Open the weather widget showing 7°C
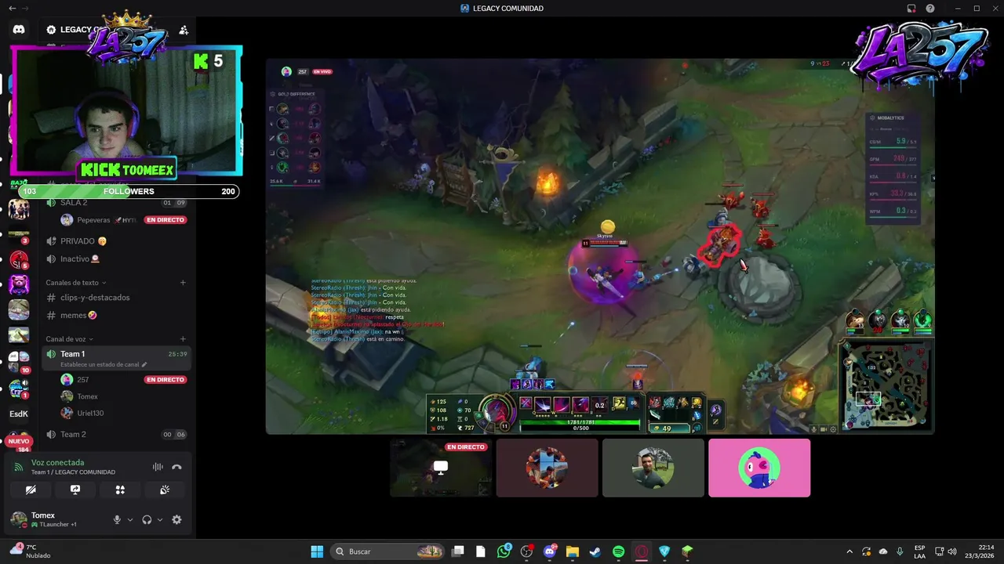The width and height of the screenshot is (1004, 564). point(30,551)
